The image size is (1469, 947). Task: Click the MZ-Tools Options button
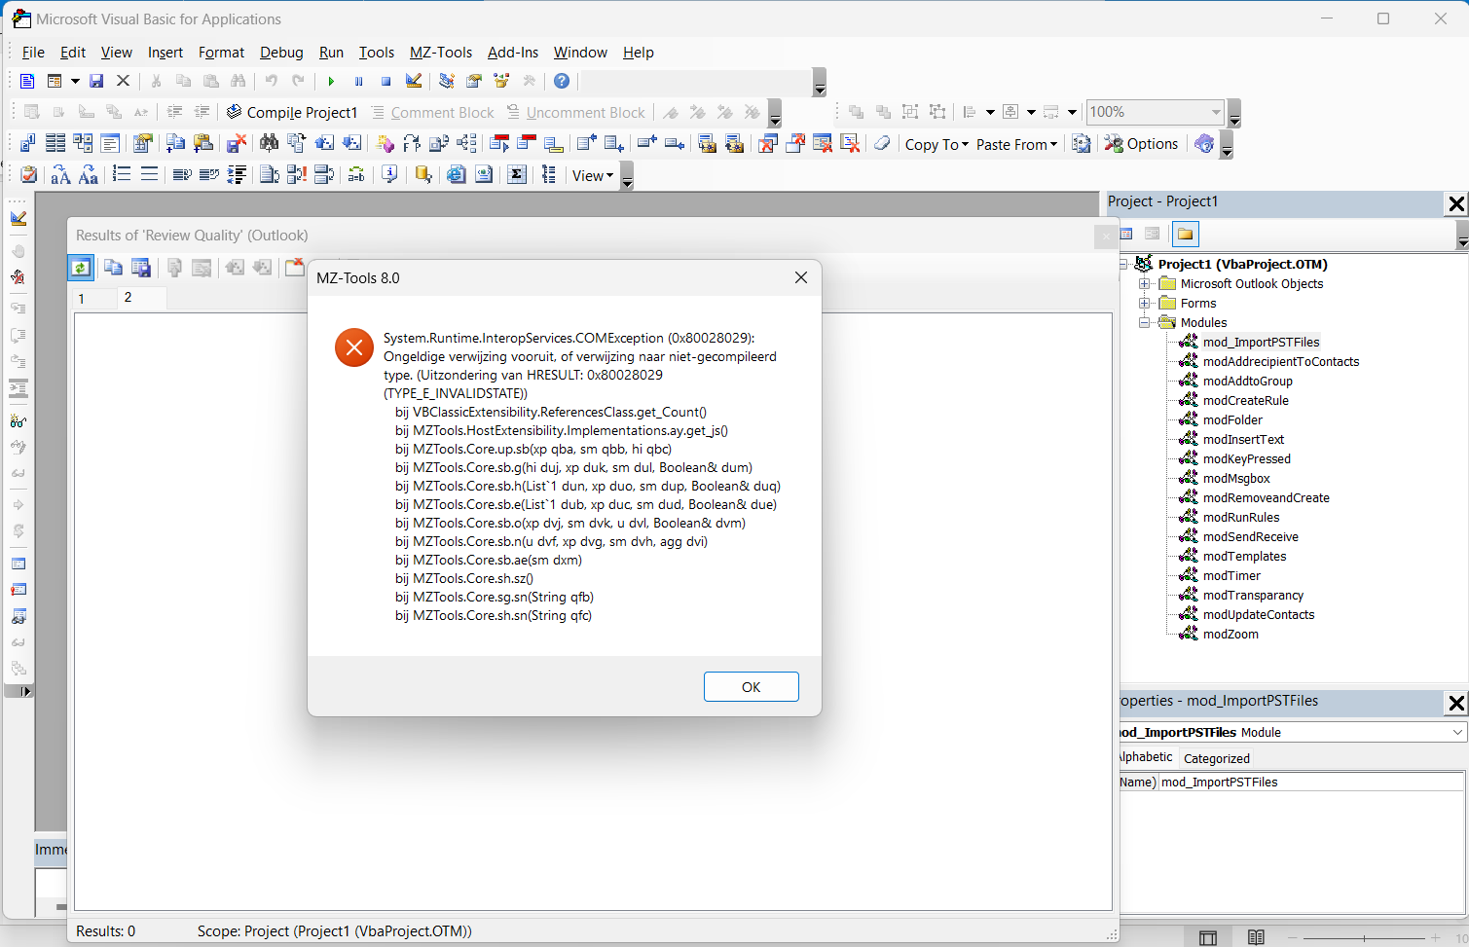[x=1142, y=144]
